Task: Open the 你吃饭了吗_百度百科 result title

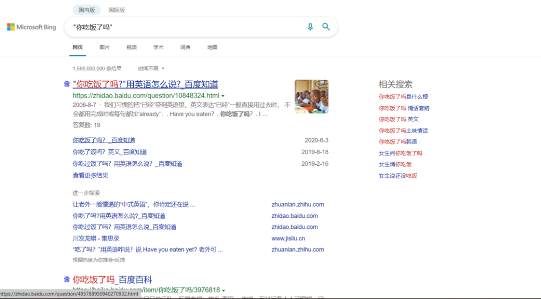Action: [x=113, y=279]
